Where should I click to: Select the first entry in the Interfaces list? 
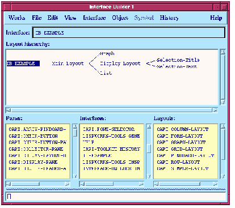(x=108, y=129)
